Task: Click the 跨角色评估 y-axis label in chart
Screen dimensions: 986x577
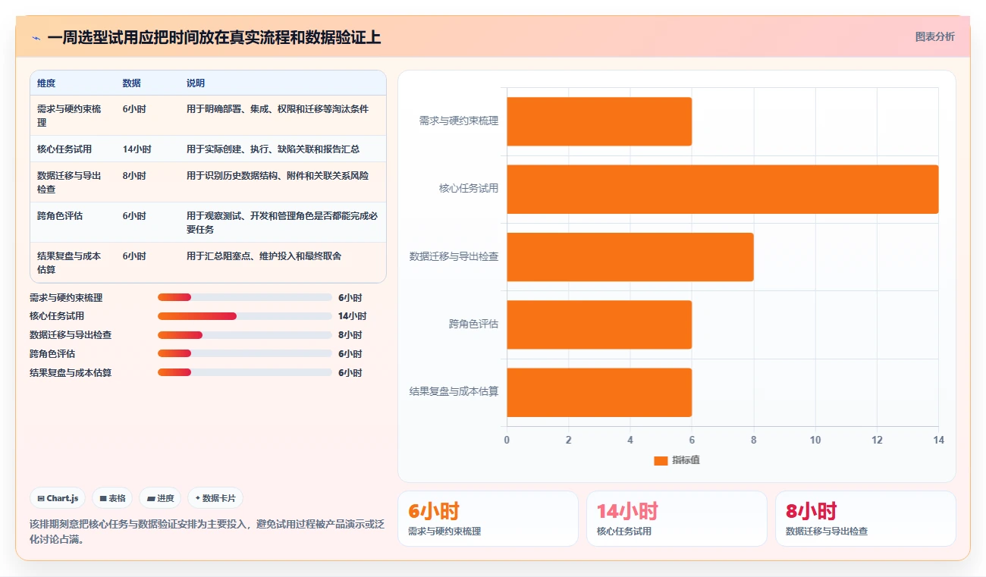Action: (x=473, y=325)
